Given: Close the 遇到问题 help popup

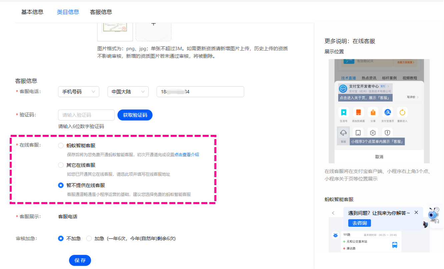Looking at the screenshot, I should pos(416,212).
